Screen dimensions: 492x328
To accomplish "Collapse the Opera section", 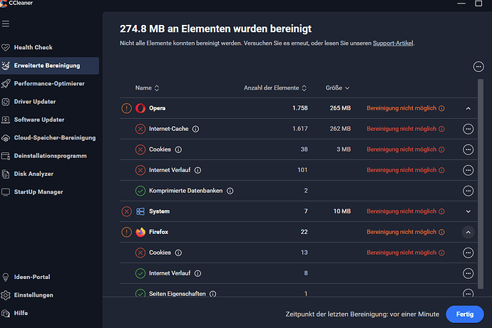I will pos(468,108).
